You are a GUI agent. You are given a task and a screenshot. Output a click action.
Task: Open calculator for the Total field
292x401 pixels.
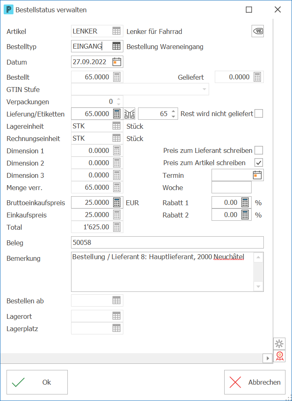click(117, 227)
